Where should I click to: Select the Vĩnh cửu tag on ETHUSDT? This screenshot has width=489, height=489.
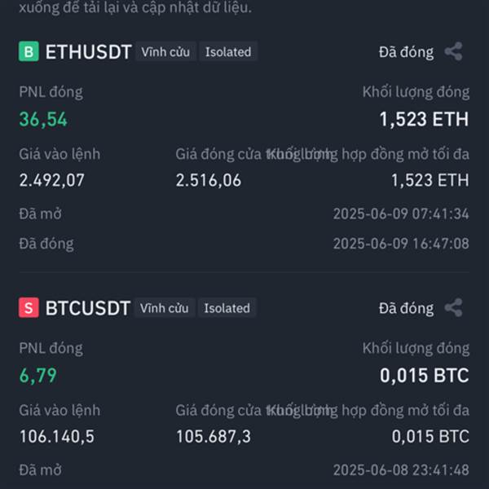pyautogui.click(x=165, y=51)
